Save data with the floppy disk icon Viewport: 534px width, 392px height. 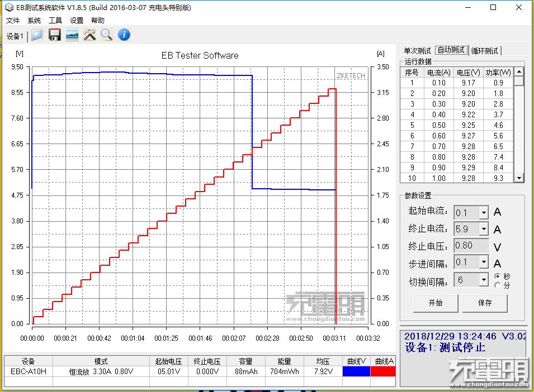pos(54,35)
